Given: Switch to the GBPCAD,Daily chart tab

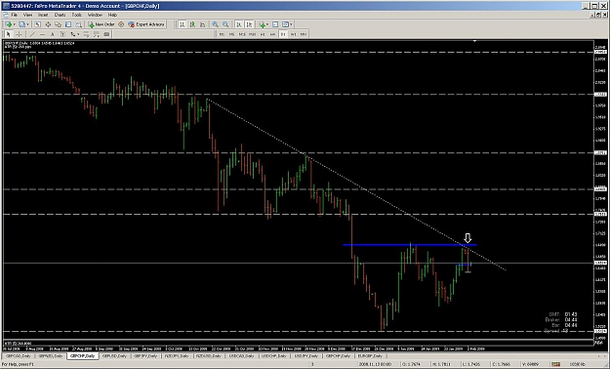Looking at the screenshot, I should tap(19, 355).
